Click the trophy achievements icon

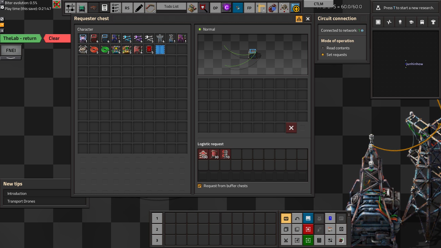click(x=433, y=22)
